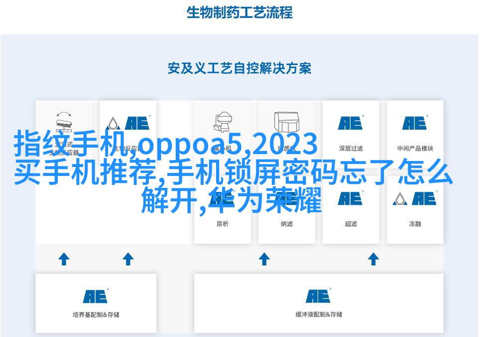Viewport: 480px width, 337px height.
Task: Click the 安及义工艺自控解决方案 heading
Action: tap(240, 68)
